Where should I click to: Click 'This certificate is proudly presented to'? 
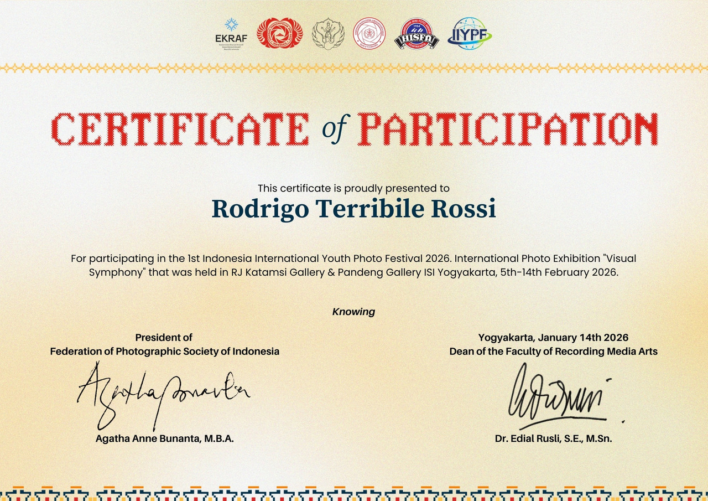[x=353, y=188]
